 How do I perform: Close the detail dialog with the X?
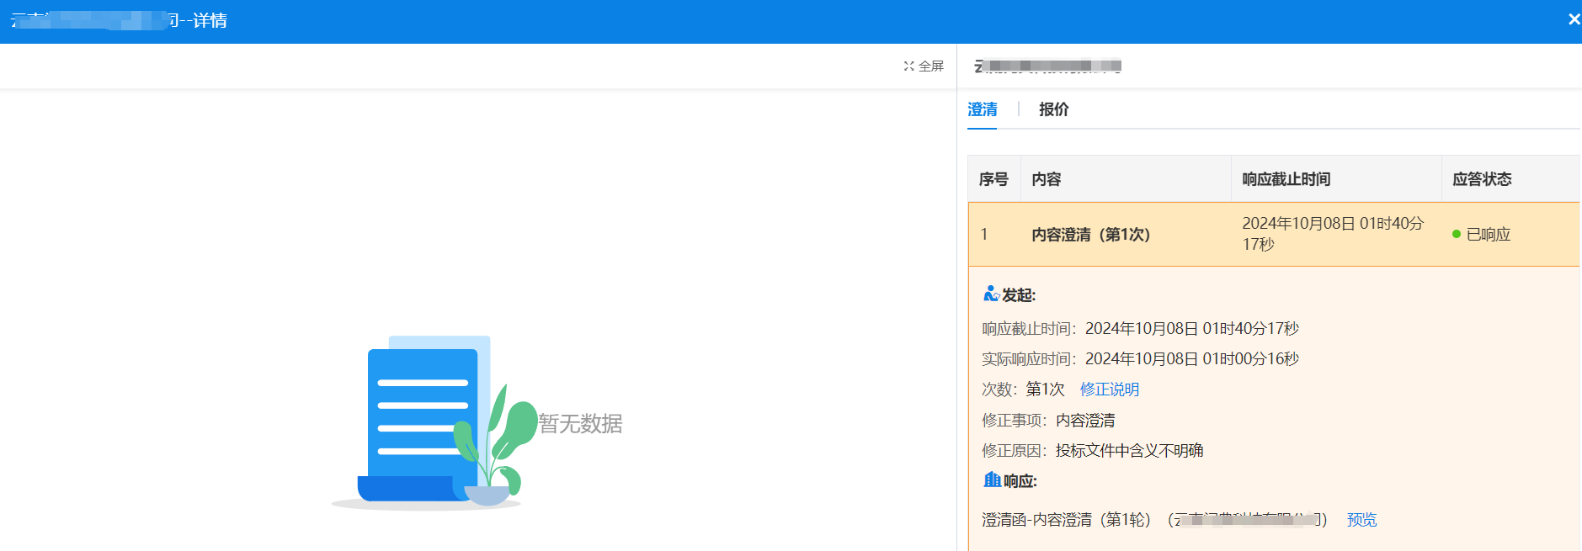[x=1574, y=19]
